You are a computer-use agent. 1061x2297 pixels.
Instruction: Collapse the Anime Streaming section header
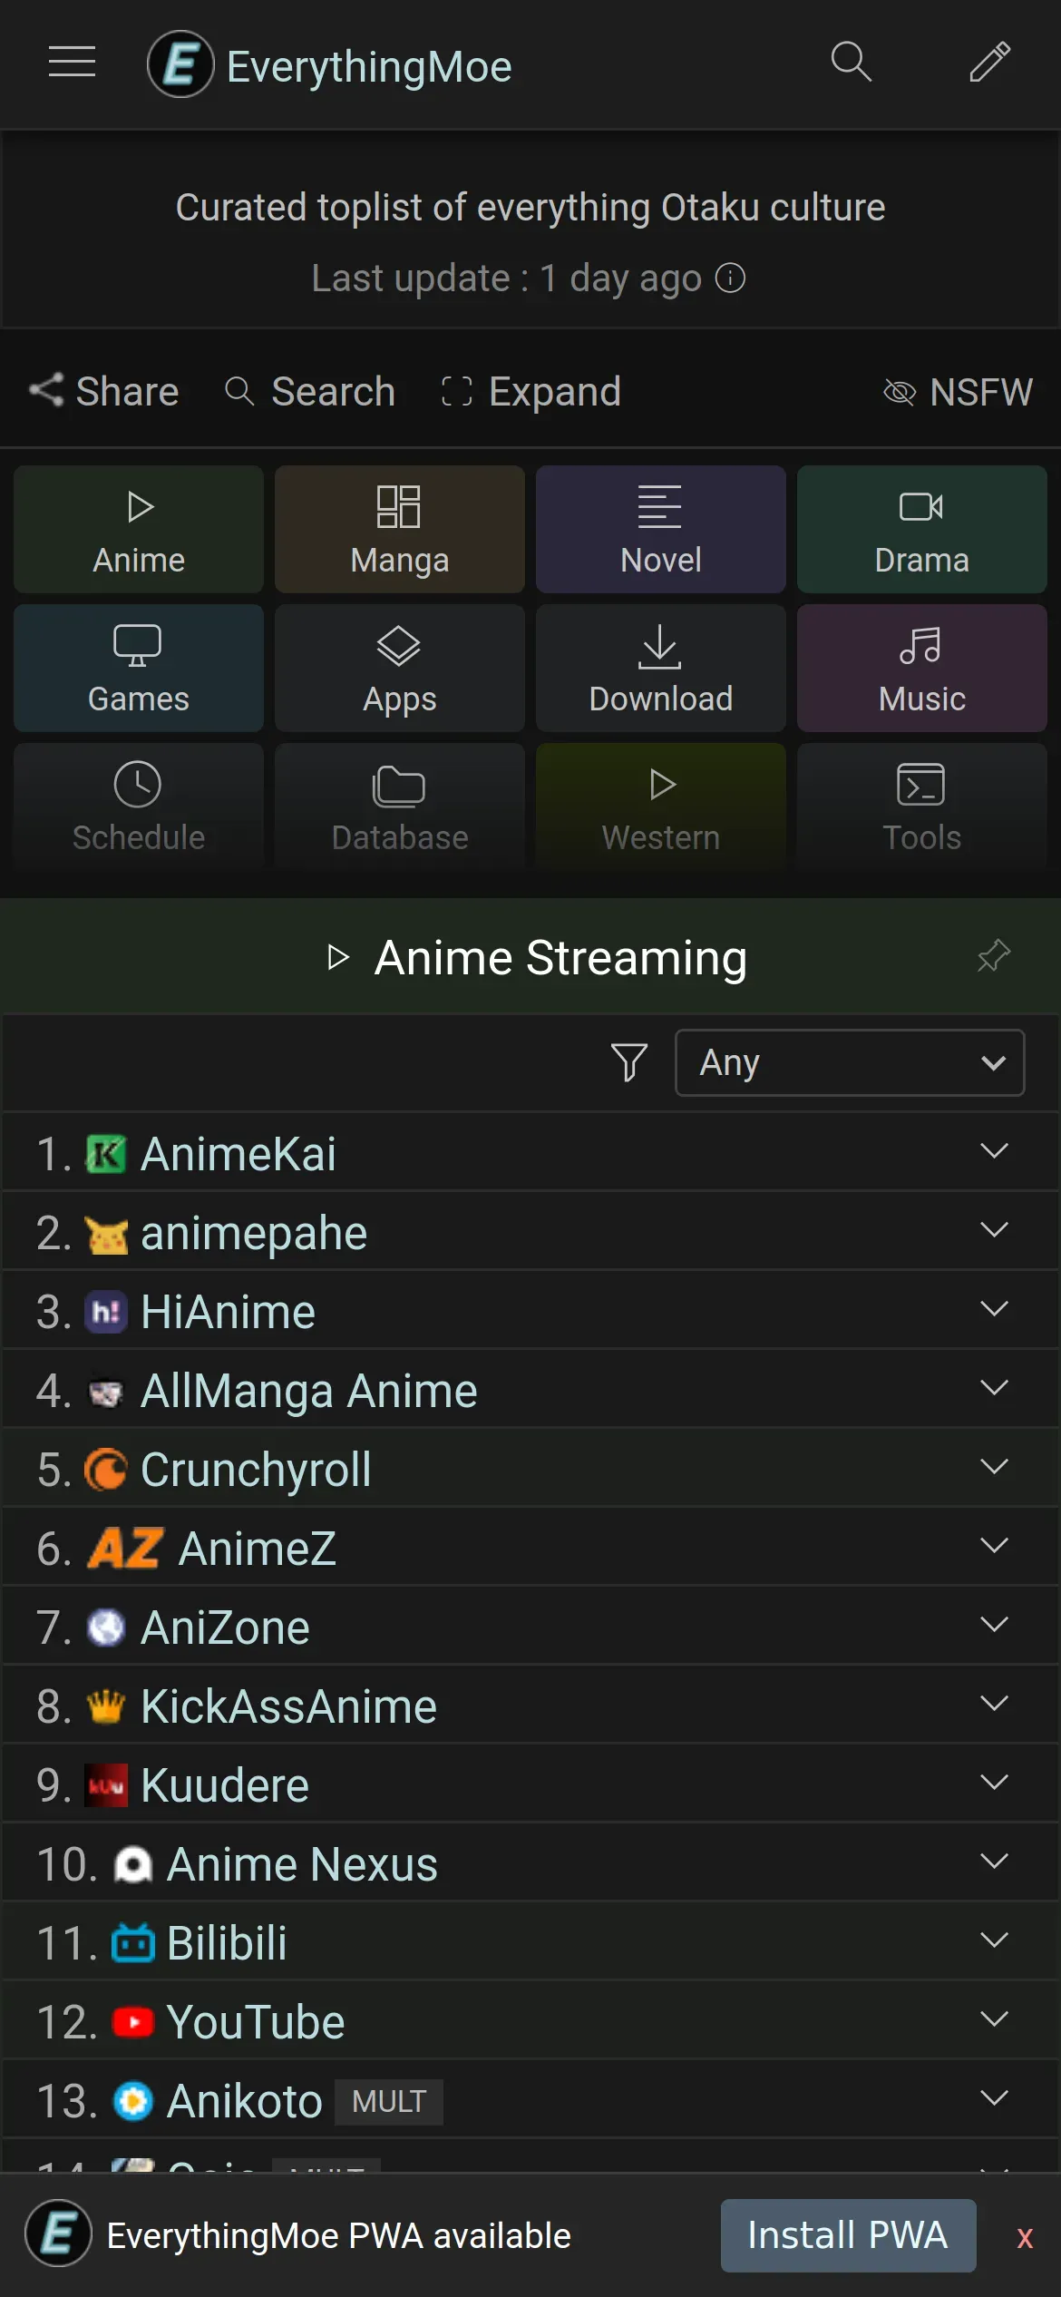point(537,957)
